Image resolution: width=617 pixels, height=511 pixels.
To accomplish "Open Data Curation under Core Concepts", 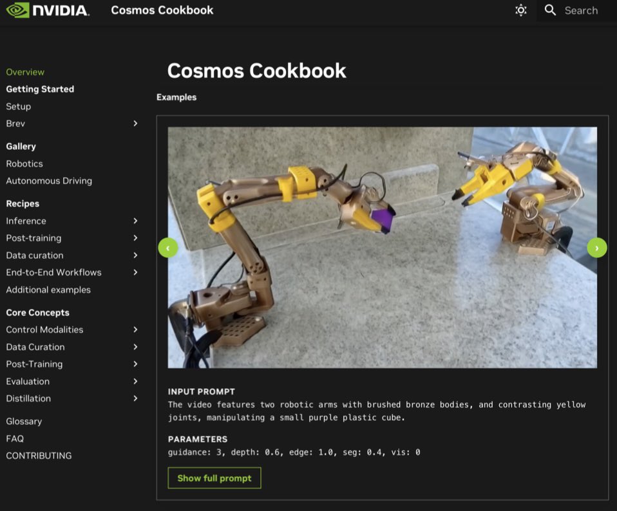I will [x=35, y=347].
